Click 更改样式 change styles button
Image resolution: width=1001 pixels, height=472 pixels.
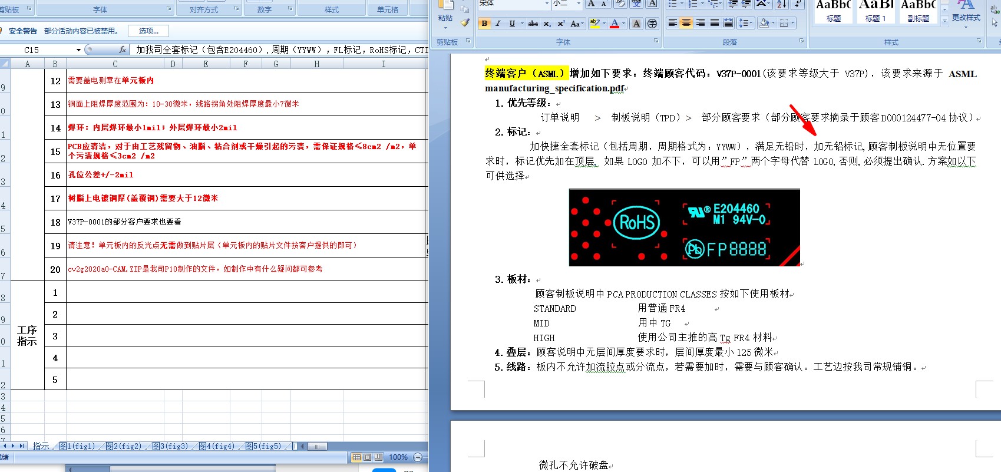[x=966, y=14]
